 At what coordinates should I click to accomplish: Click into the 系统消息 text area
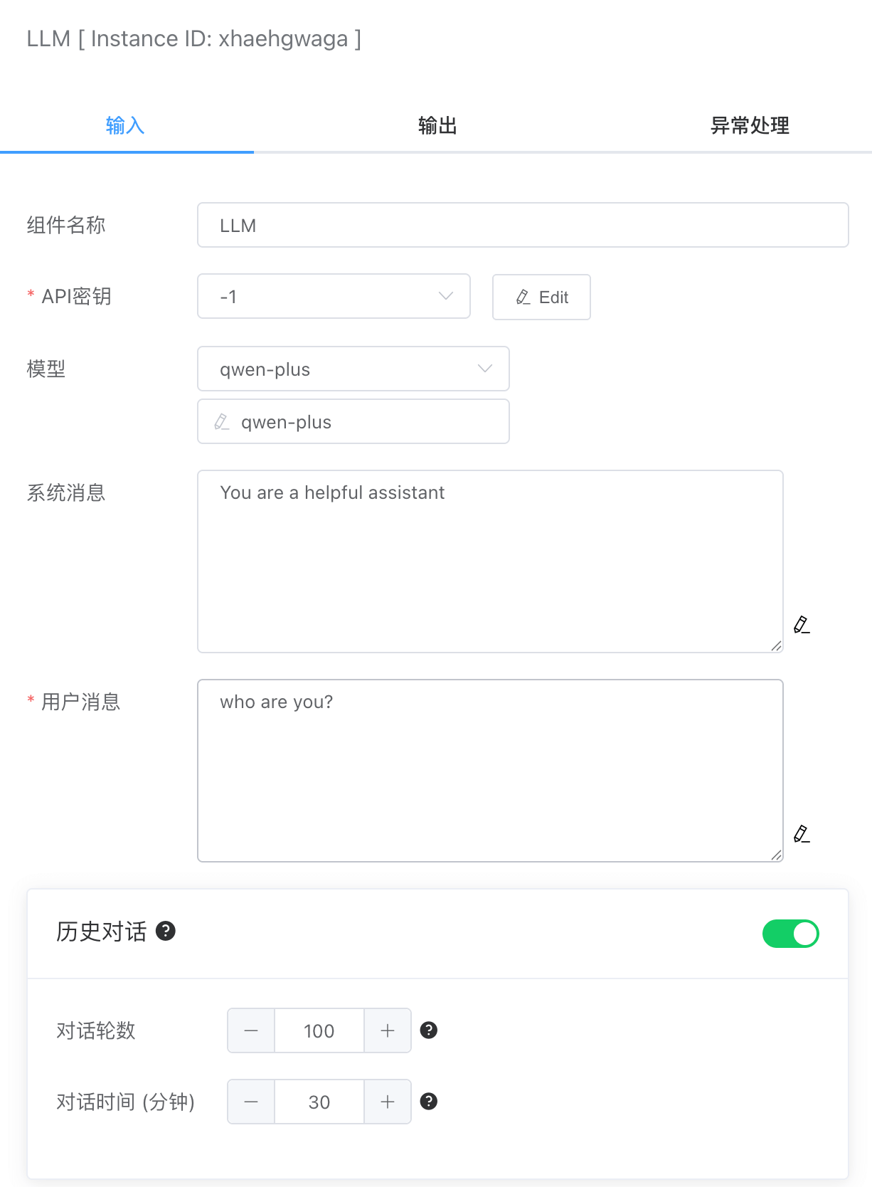[490, 561]
